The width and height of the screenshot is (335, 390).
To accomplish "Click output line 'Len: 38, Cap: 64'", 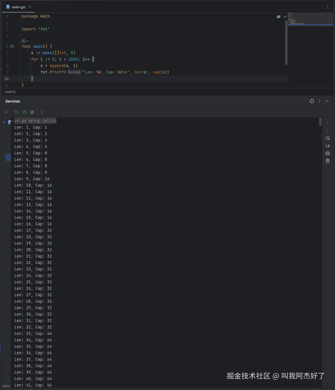I will coord(33,366).
